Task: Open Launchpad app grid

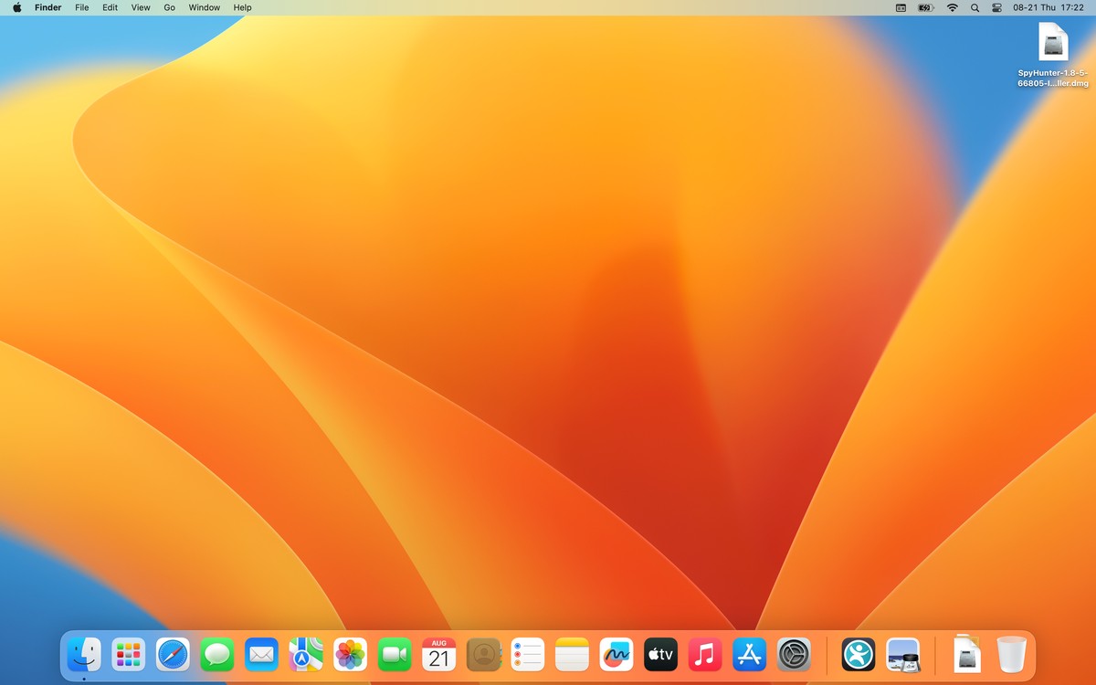Action: (x=129, y=655)
